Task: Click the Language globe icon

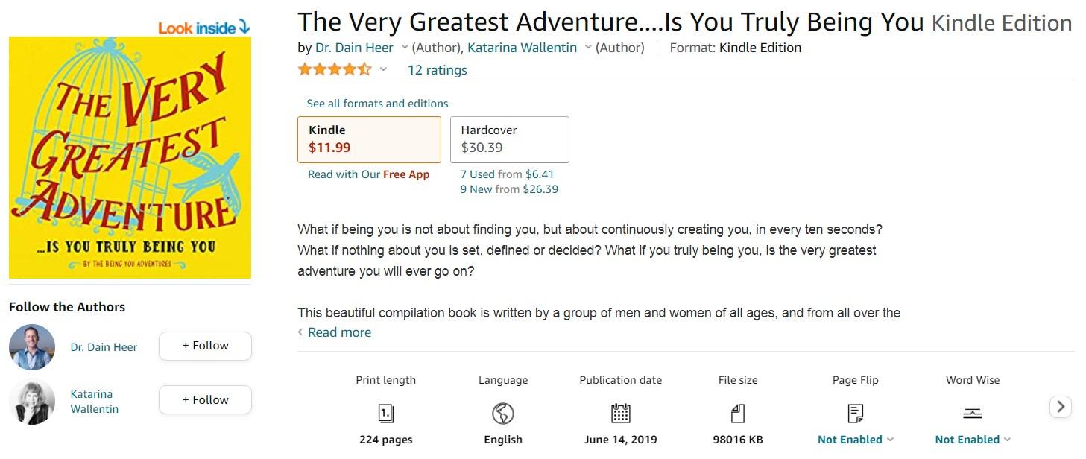Action: pos(503,413)
